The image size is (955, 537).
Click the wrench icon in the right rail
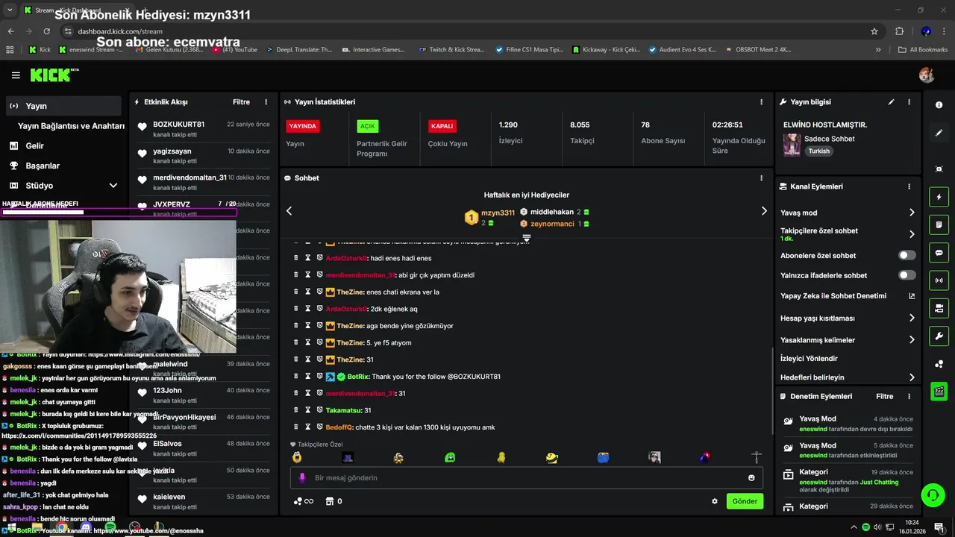coord(939,336)
